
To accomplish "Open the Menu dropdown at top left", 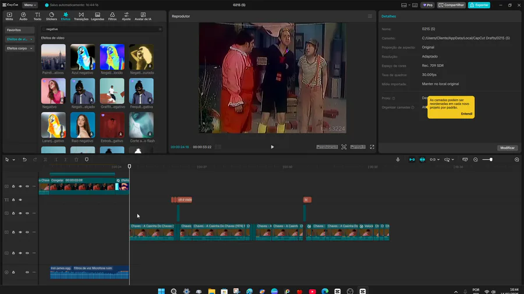I will tap(30, 5).
